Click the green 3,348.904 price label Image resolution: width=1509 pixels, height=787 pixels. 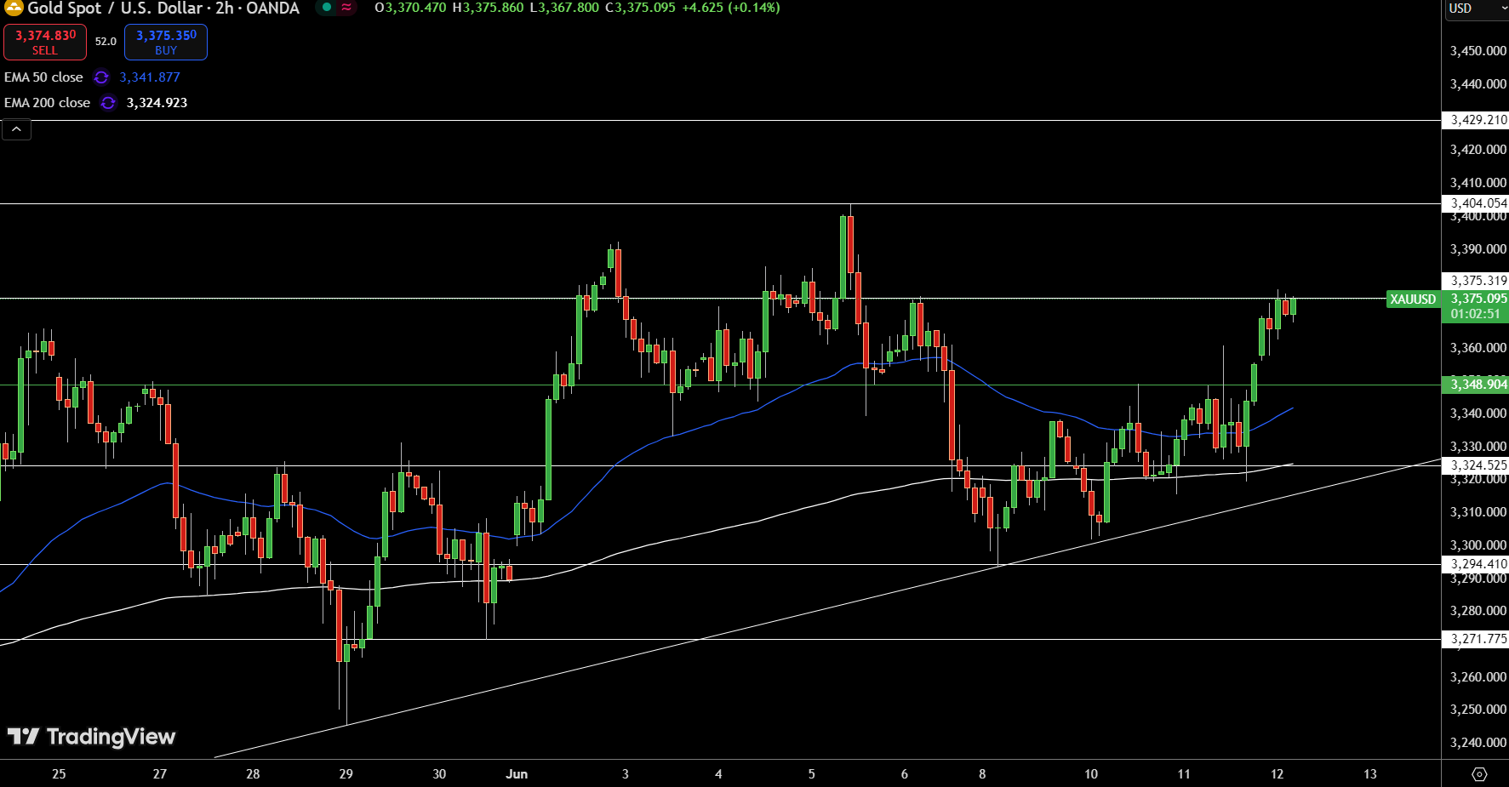(x=1476, y=385)
